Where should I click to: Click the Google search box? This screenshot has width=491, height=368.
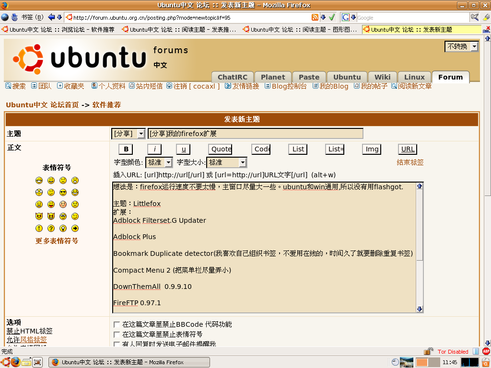tap(413, 18)
